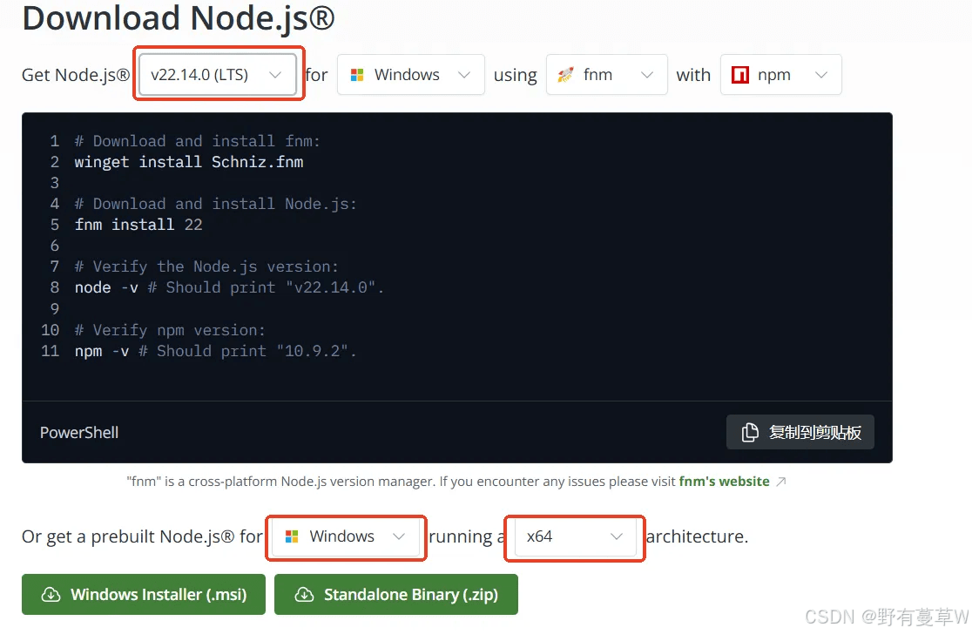Download the Standalone Binary (.zip)
972x634 pixels.
pos(395,594)
